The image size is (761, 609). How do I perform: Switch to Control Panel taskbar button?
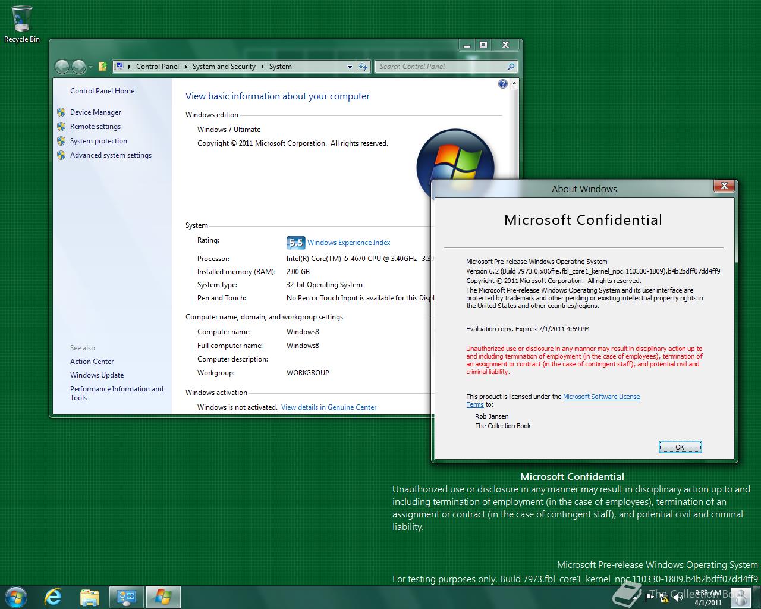126,597
